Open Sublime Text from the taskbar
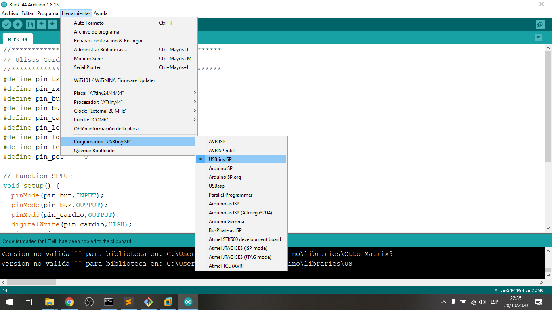Screen dimensions: 552x310 (x=128, y=302)
